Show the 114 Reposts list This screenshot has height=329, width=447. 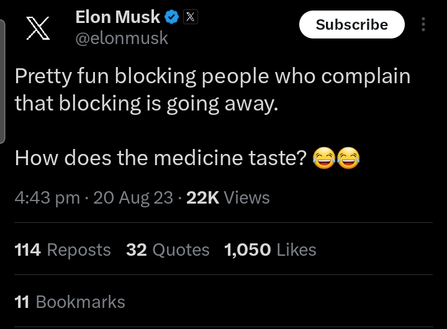coord(62,250)
